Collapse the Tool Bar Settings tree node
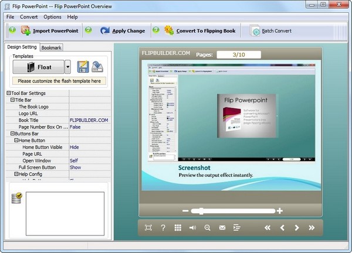Screen dimensions: 352x253 pos(9,93)
